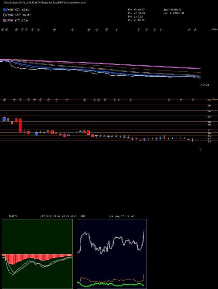Click the 'Pre H: 10.10' value
The height and width of the screenshot is (289, 218).
coord(136,13)
